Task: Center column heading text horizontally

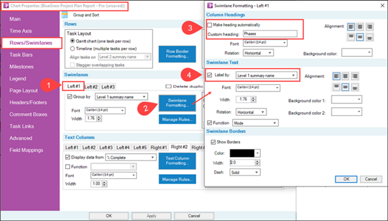Action: click(360, 27)
